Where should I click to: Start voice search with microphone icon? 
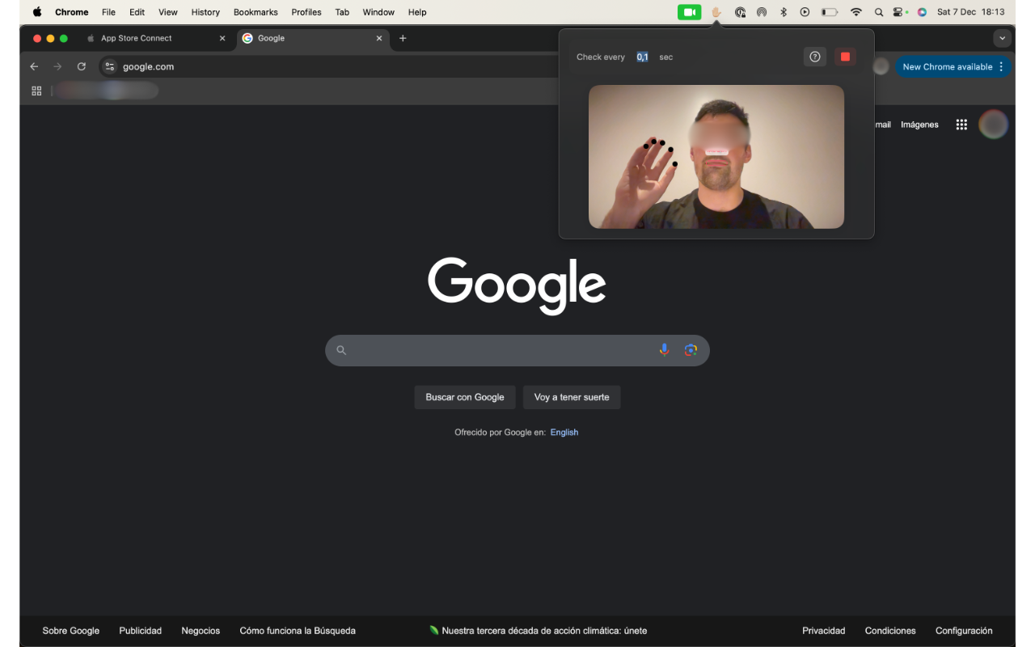coord(664,350)
